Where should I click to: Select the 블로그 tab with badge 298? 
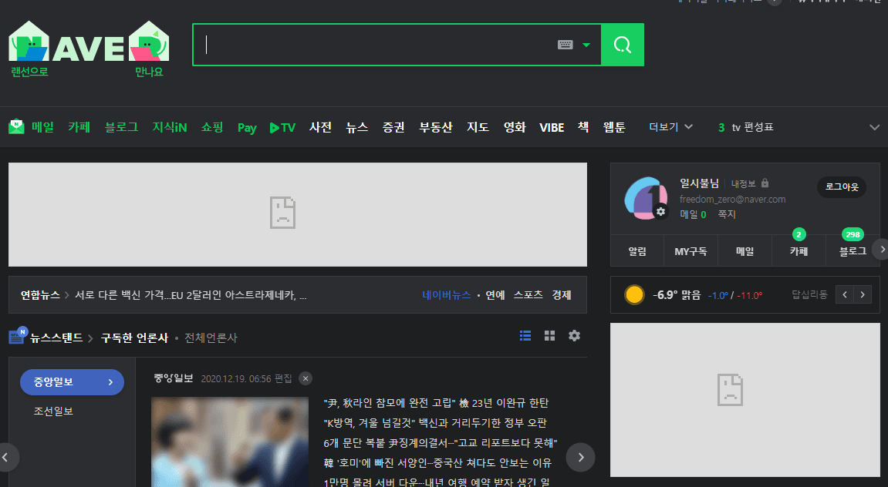pos(853,251)
